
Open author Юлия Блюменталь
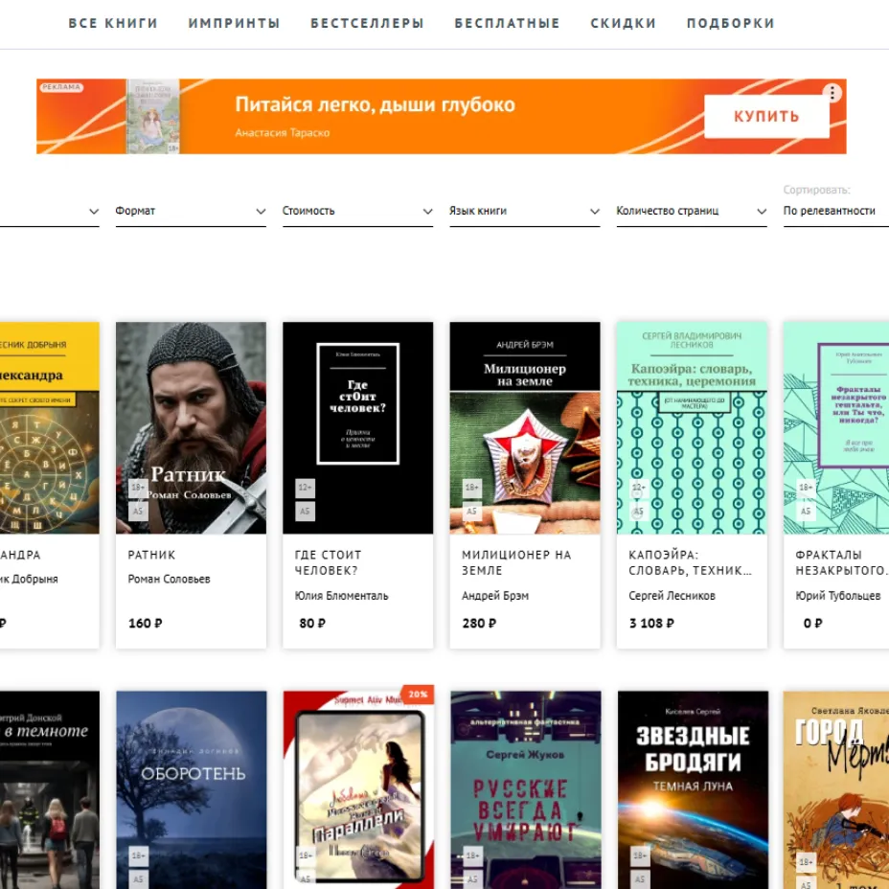[x=341, y=596]
